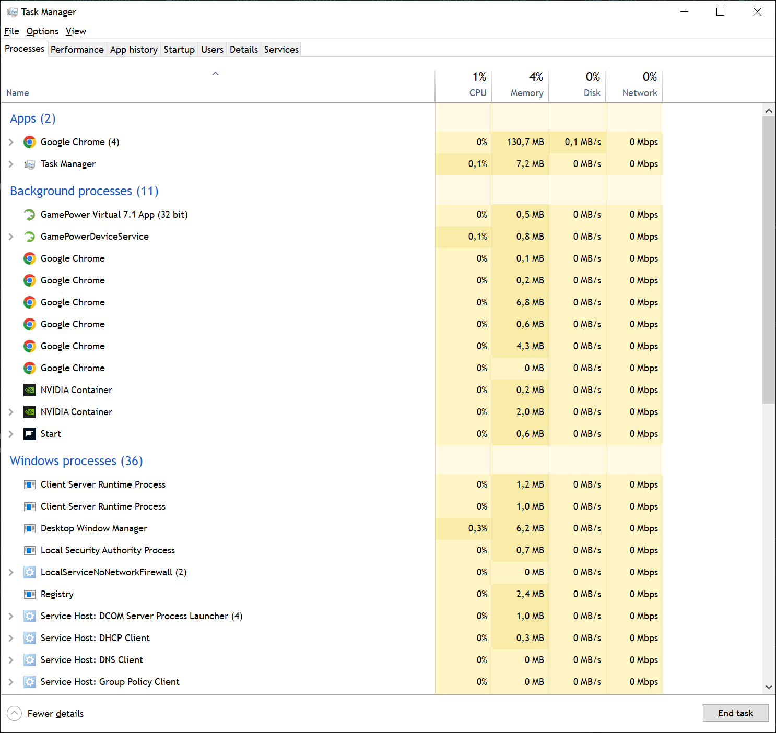Screen dimensions: 776x733
Task: Sort by the Network column header
Action: coord(634,85)
